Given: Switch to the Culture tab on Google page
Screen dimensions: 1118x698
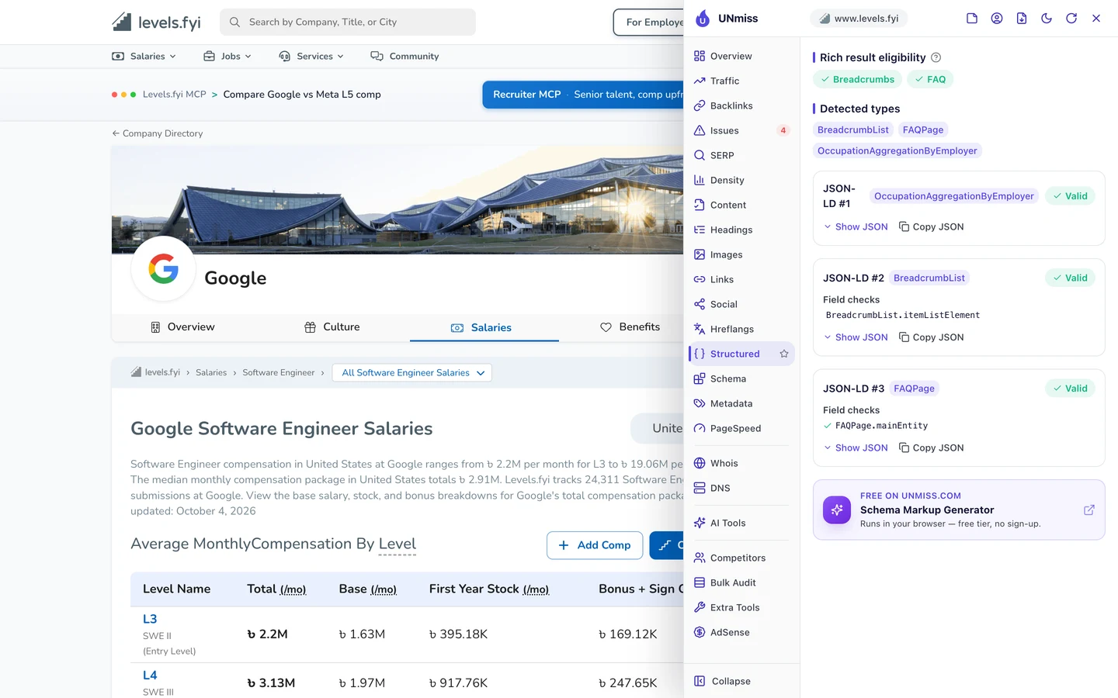Looking at the screenshot, I should coord(332,327).
